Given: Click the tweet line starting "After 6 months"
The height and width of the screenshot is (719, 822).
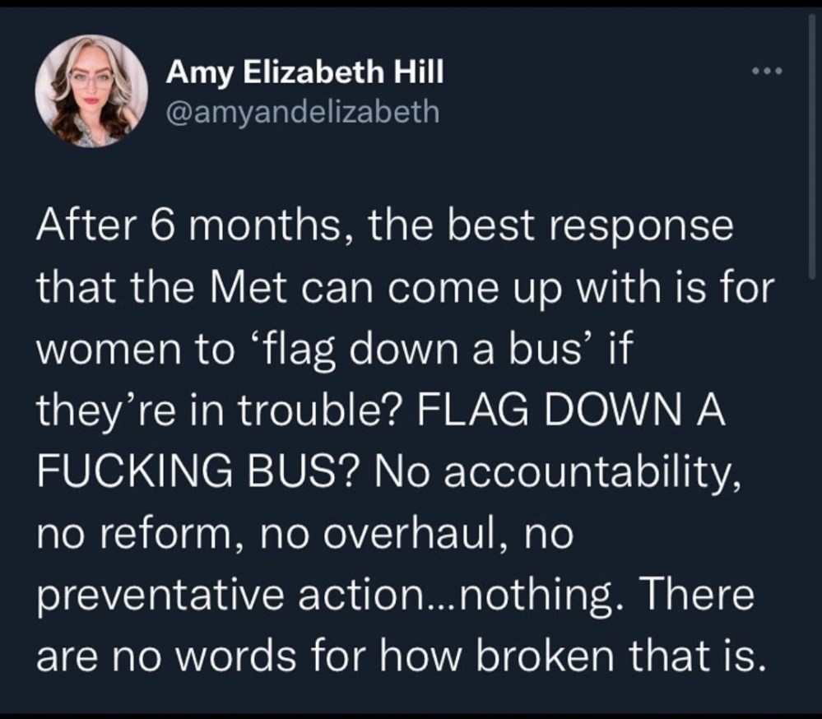Looking at the screenshot, I should pyautogui.click(x=383, y=227).
